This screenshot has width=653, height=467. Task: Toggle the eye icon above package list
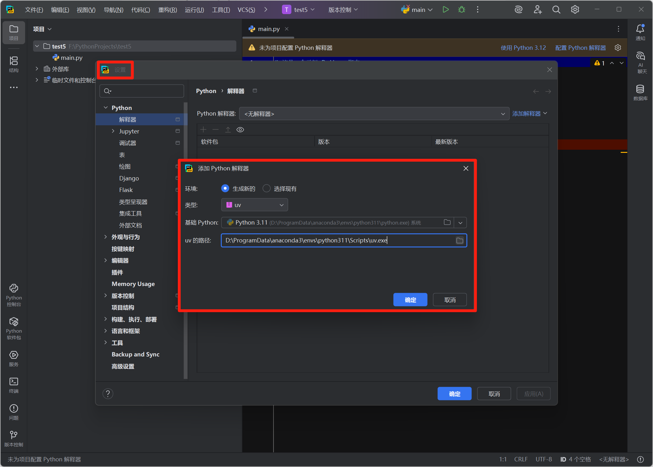240,130
